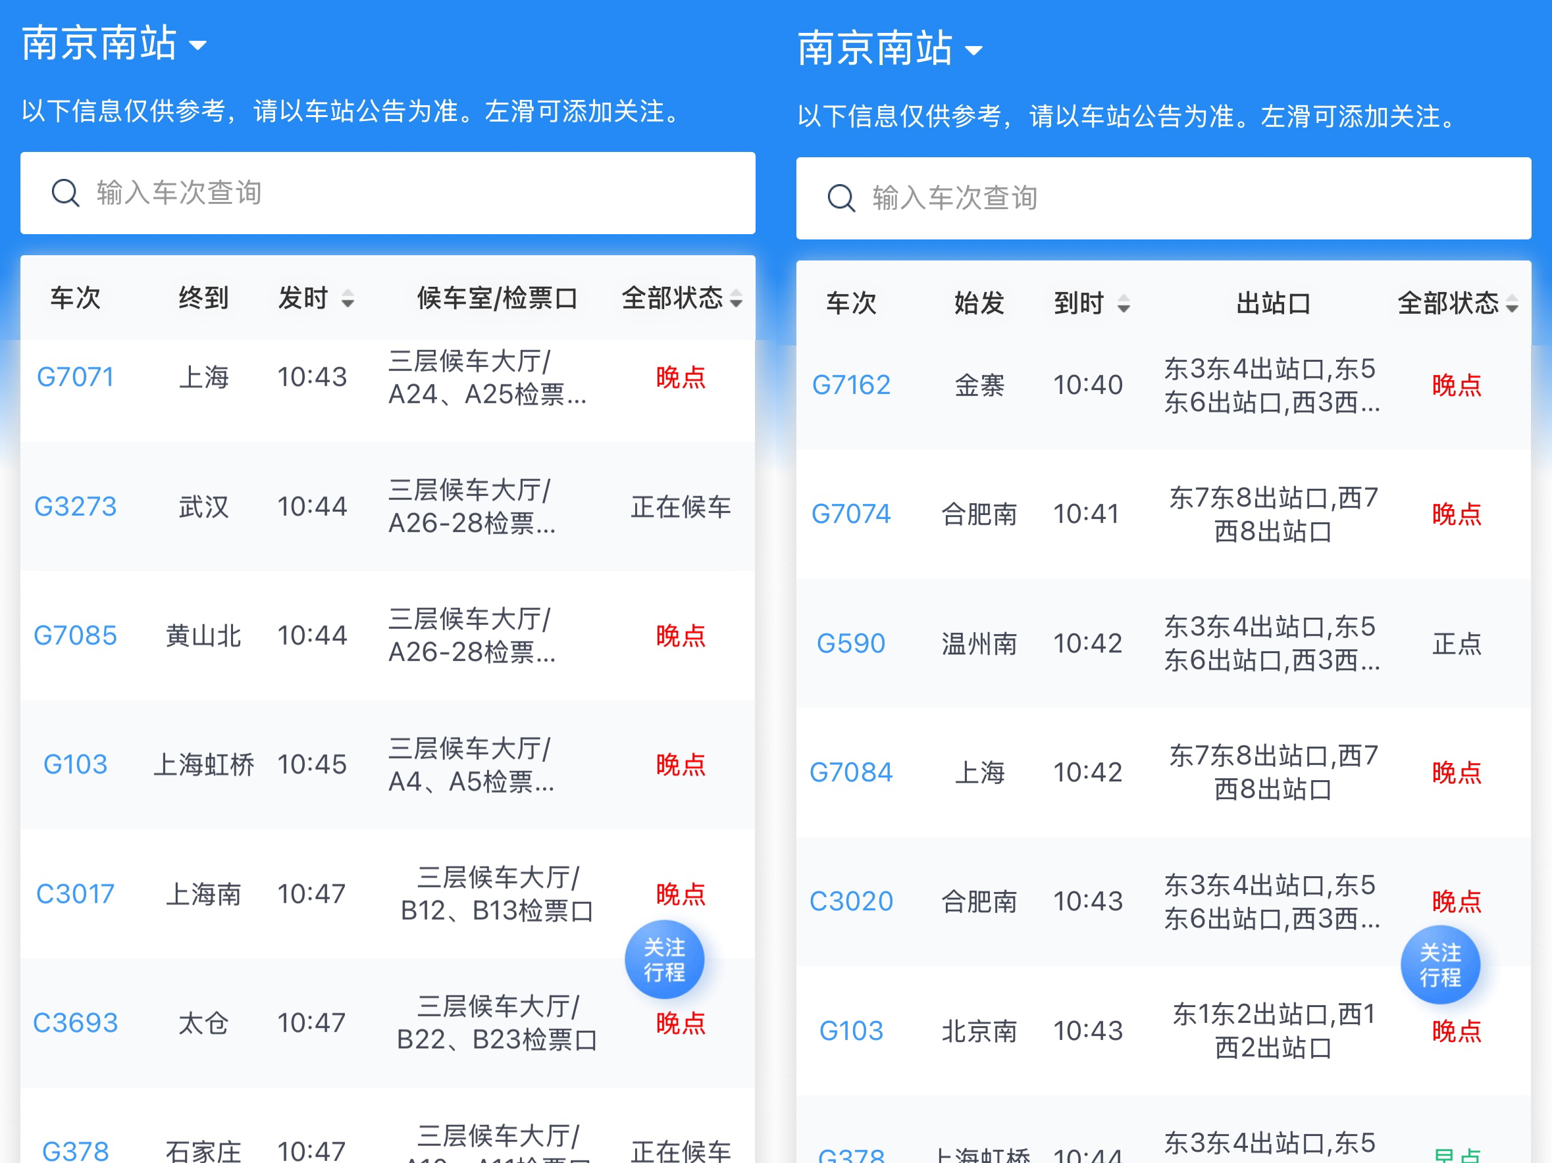The height and width of the screenshot is (1163, 1552).
Task: Click 三层候车大厅/B22、B23检票口 cell
Action: 498,1023
